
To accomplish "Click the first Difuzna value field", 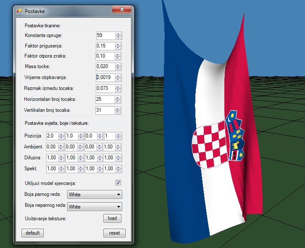I will click(x=53, y=158).
